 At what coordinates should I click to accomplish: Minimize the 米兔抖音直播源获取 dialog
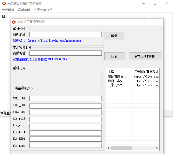coord(134,22)
